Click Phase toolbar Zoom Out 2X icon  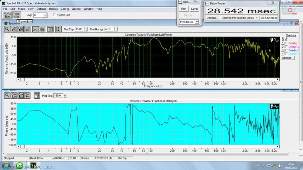coord(21,95)
